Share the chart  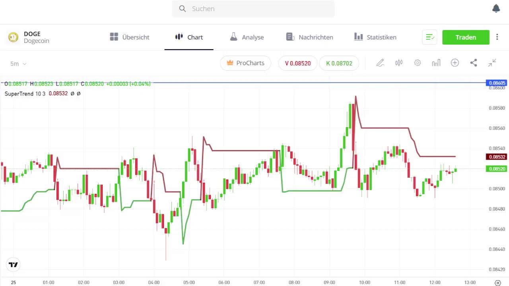point(473,63)
